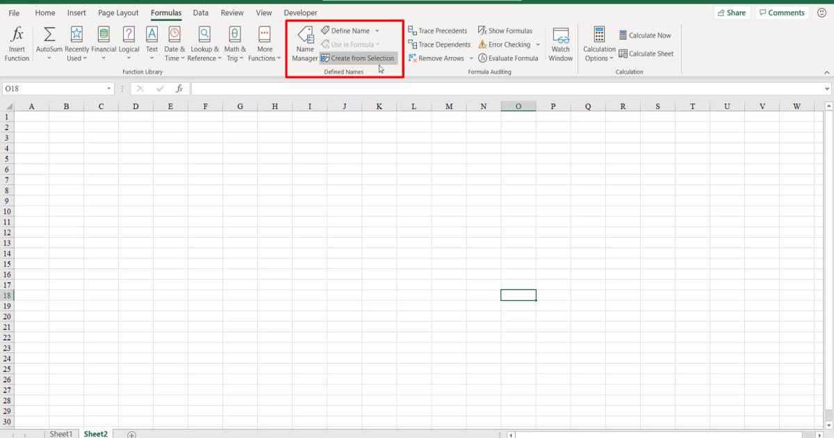The height and width of the screenshot is (438, 834).
Task: Open the Insert Function dialog
Action: [17, 42]
